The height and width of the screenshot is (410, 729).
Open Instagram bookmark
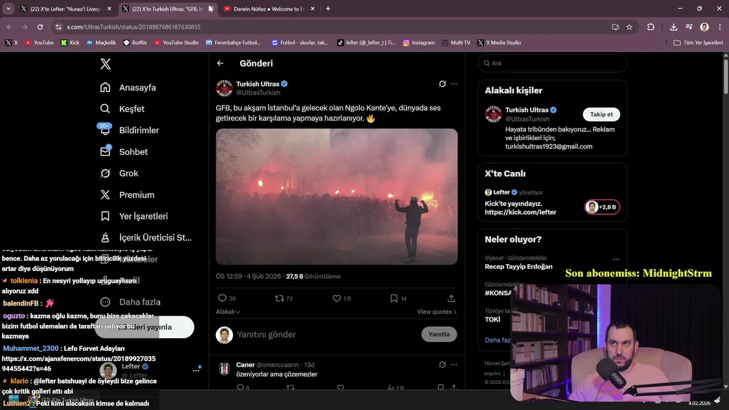(x=419, y=43)
